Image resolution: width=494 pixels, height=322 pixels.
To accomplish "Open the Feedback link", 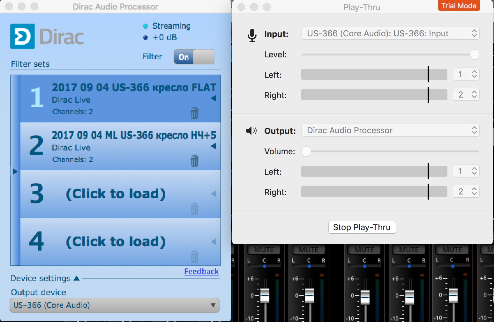I will 201,272.
